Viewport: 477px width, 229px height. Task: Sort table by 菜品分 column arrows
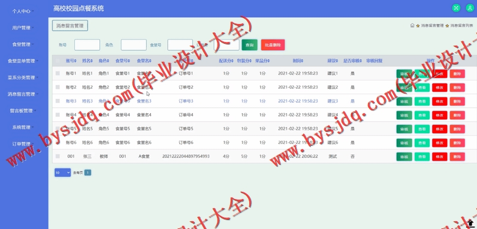click(268, 61)
